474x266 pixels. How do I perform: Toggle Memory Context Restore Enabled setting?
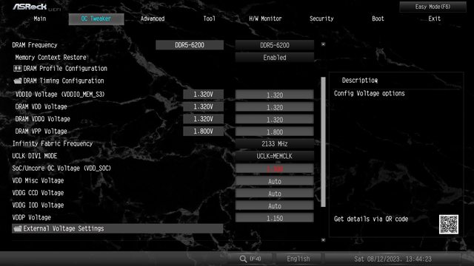point(275,58)
